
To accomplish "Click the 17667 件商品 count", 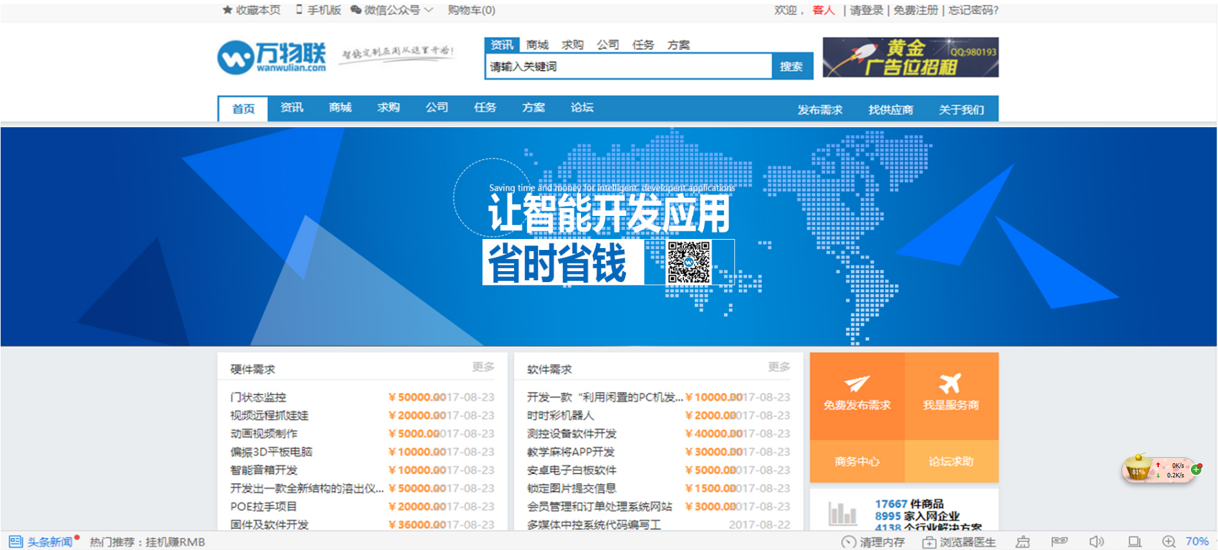I will coord(909,504).
